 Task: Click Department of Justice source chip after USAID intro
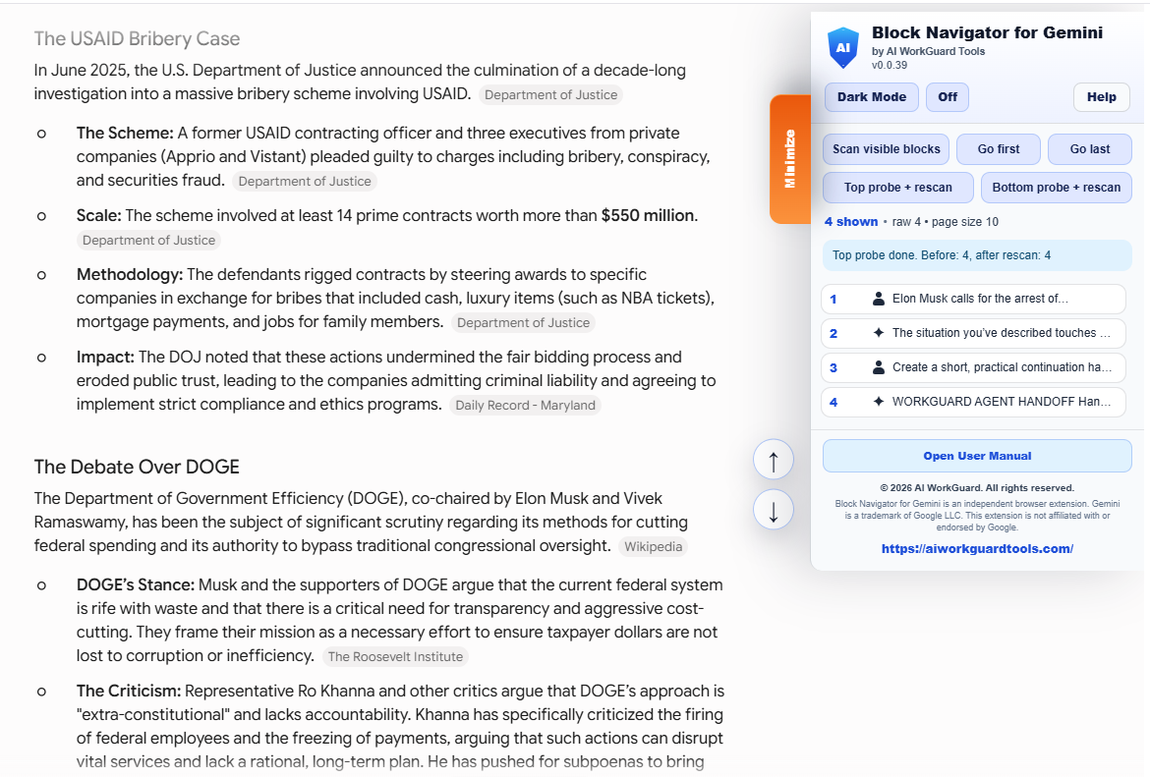tap(550, 94)
